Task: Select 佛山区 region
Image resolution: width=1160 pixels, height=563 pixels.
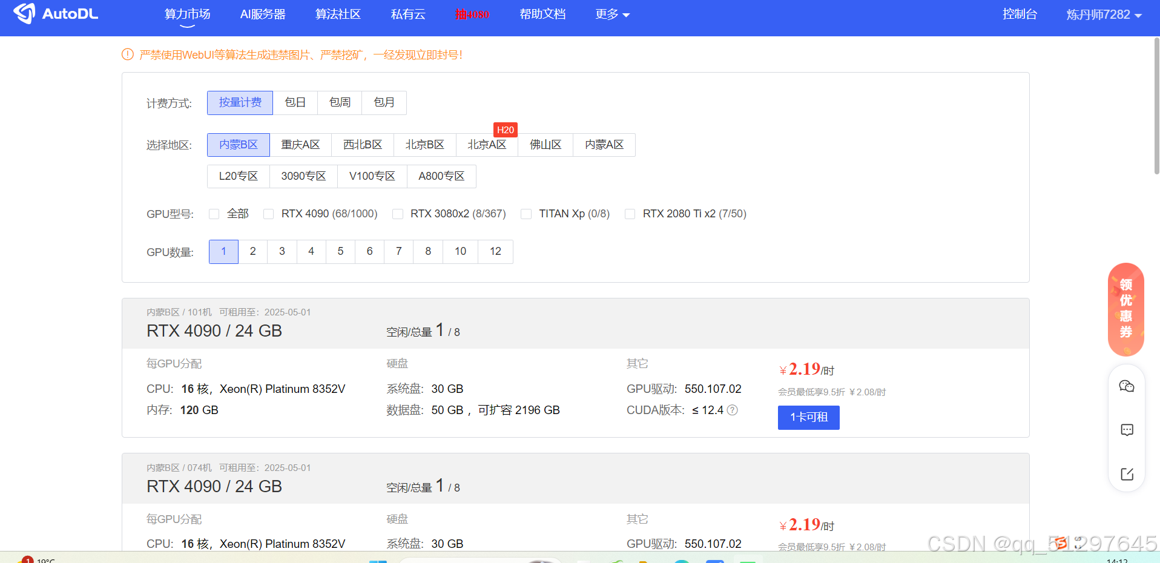Action: [545, 145]
